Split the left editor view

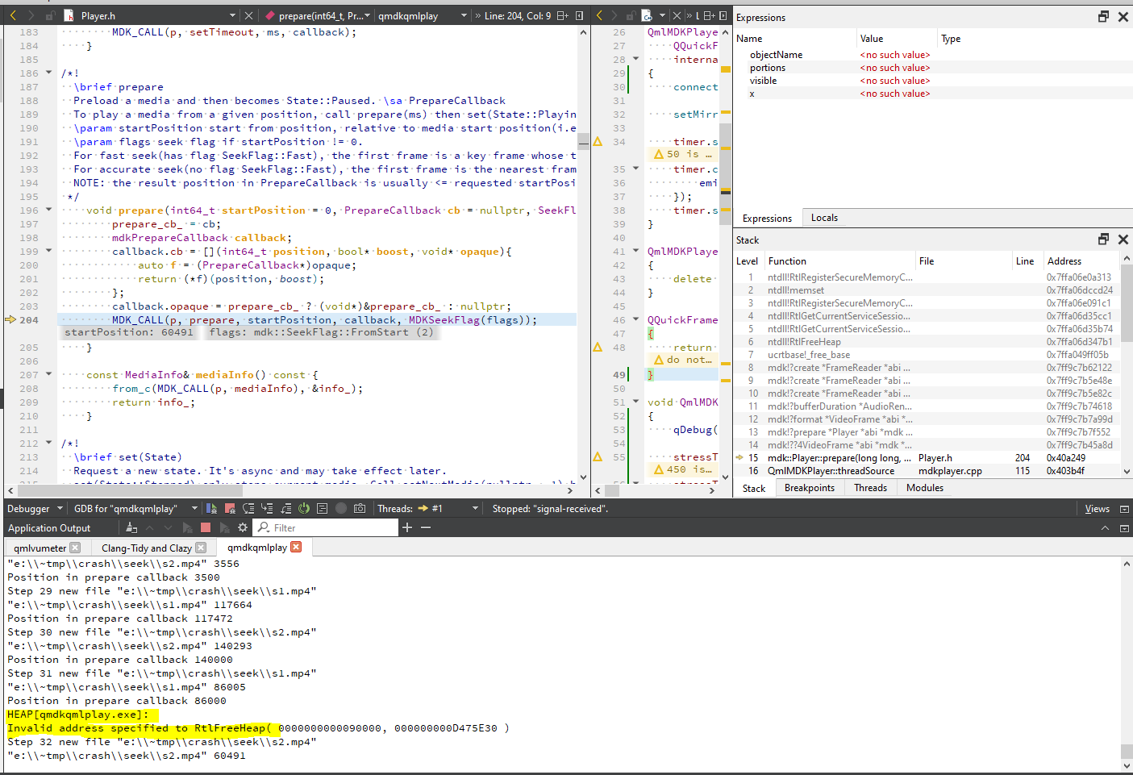tap(562, 15)
